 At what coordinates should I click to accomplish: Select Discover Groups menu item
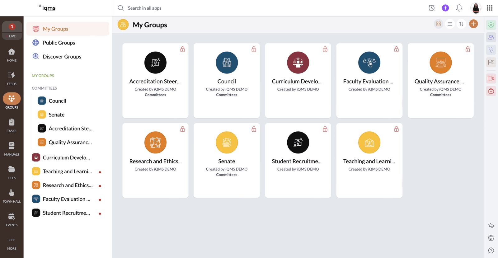[x=62, y=57]
